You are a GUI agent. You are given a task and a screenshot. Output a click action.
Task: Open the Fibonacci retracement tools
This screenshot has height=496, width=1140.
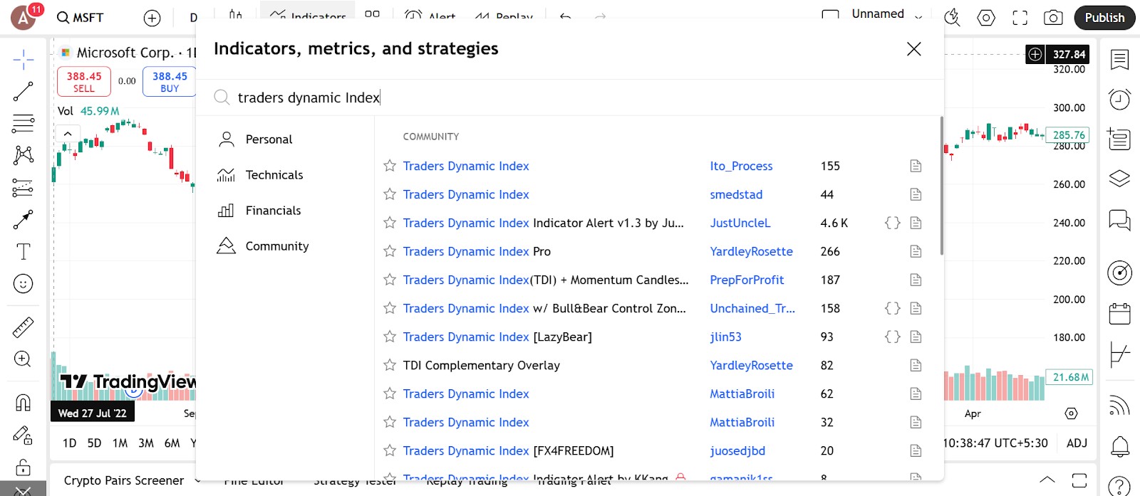point(23,123)
